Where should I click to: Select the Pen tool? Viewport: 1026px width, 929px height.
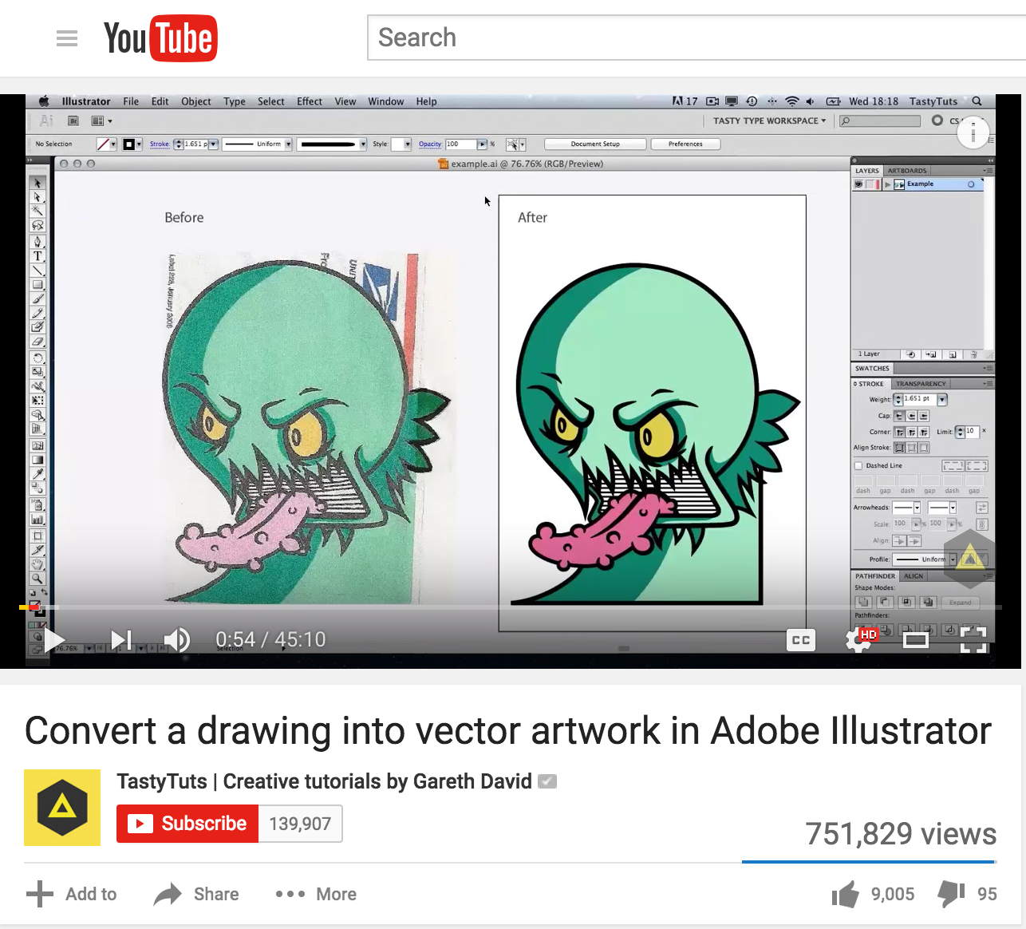[37, 242]
